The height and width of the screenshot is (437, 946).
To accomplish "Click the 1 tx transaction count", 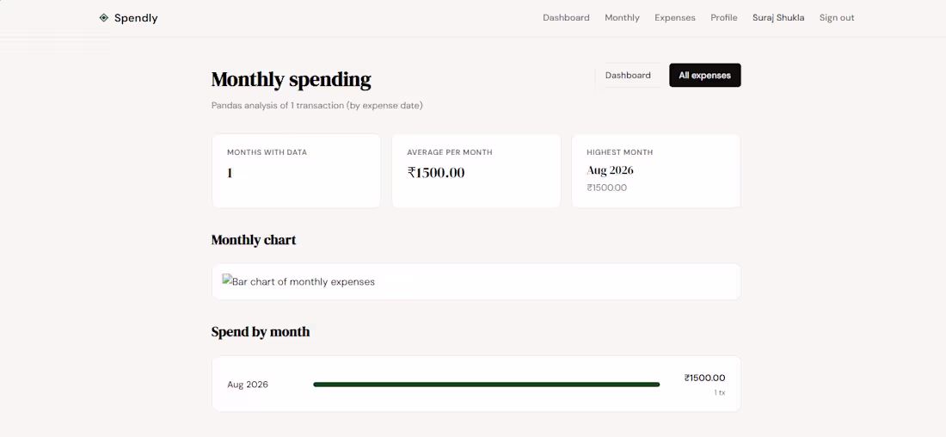I will [x=720, y=393].
